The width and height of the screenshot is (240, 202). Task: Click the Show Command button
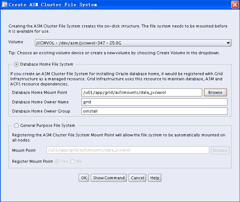(109, 178)
